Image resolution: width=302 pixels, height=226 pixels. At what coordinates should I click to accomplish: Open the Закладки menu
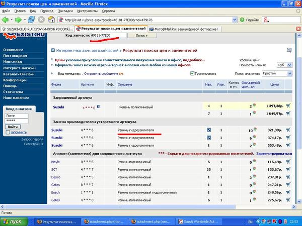(65, 11)
